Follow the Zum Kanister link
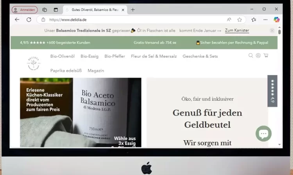 [237, 30]
